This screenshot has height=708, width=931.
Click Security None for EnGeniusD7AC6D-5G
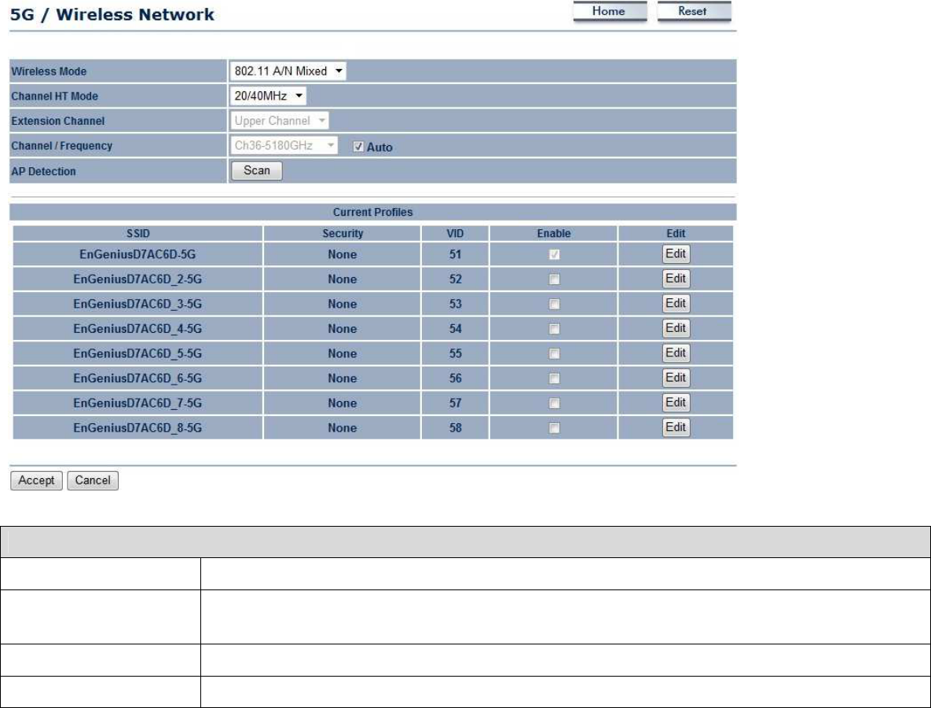[x=343, y=254]
